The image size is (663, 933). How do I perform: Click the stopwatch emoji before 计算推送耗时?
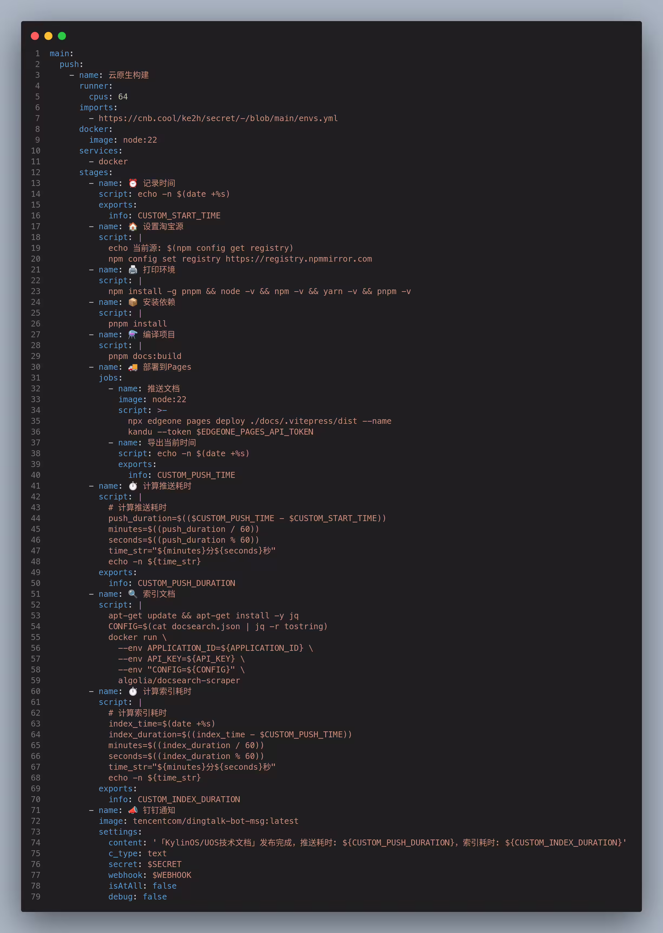click(x=133, y=486)
